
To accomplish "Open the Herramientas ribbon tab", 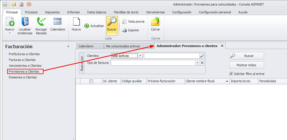I will point(155,12).
